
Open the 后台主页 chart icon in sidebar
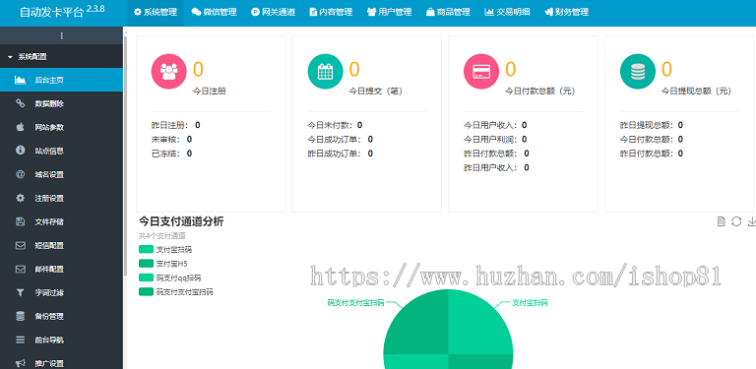21,80
